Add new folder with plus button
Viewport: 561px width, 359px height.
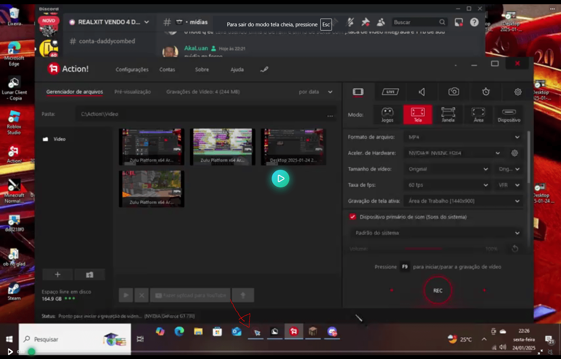pos(58,274)
